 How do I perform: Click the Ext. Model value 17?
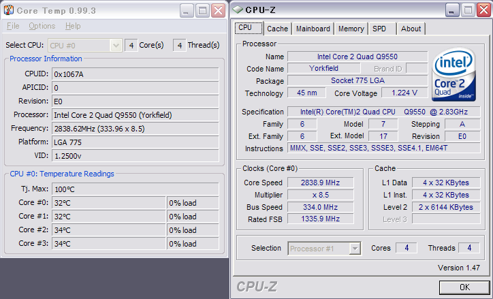(383, 136)
